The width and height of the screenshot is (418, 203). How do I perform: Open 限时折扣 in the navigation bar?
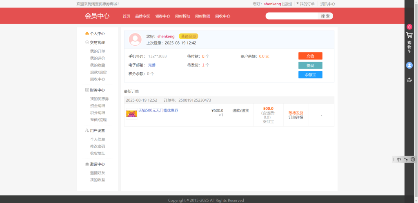[x=182, y=16]
